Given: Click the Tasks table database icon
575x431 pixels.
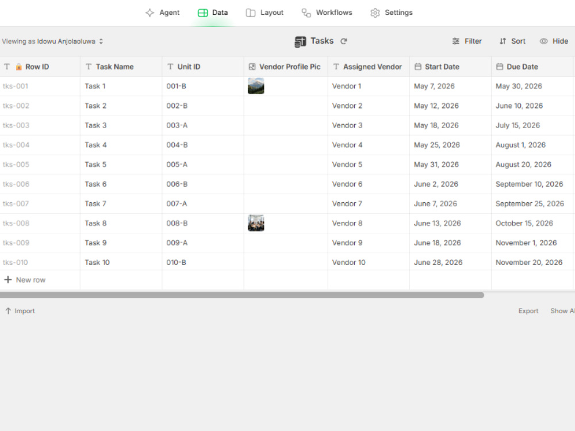Looking at the screenshot, I should [x=300, y=41].
